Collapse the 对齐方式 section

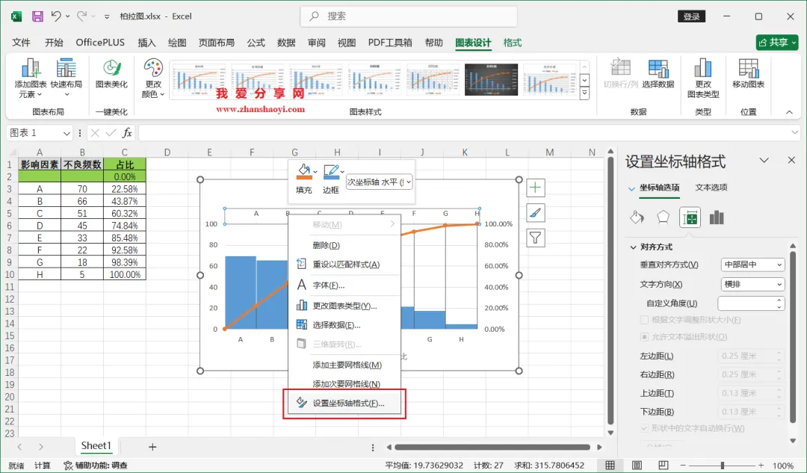[x=633, y=247]
